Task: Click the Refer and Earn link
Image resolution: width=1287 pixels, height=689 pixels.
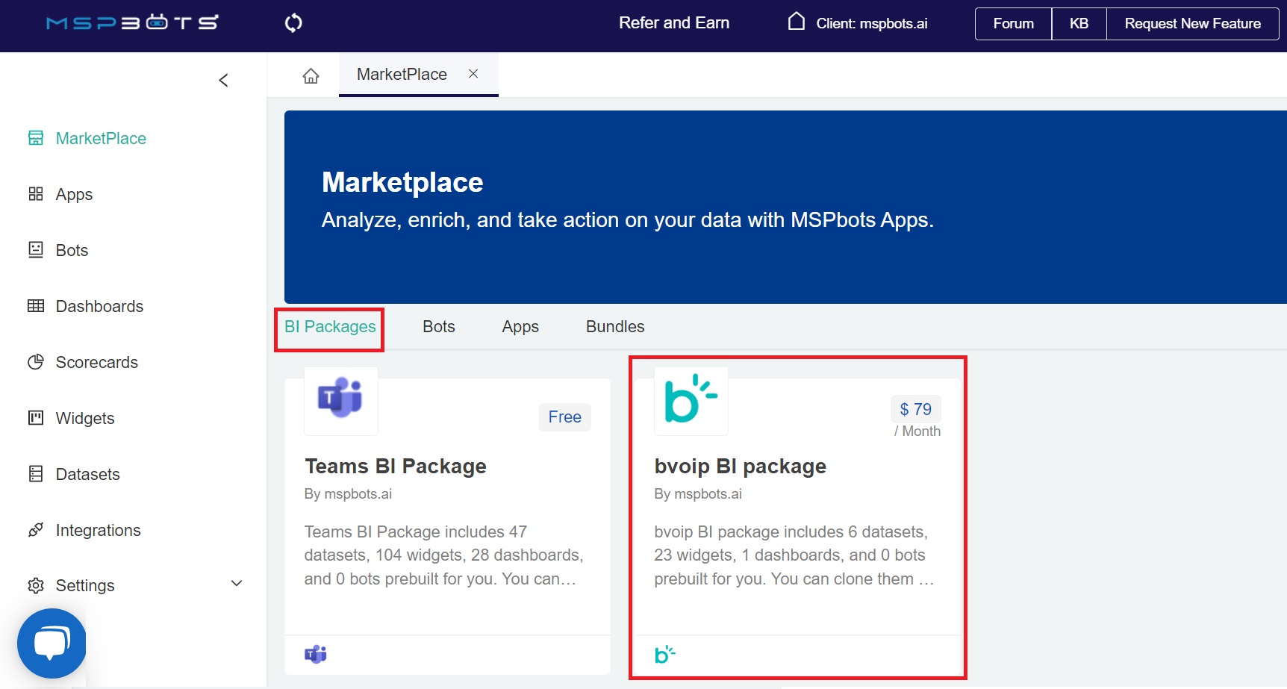Action: [673, 23]
